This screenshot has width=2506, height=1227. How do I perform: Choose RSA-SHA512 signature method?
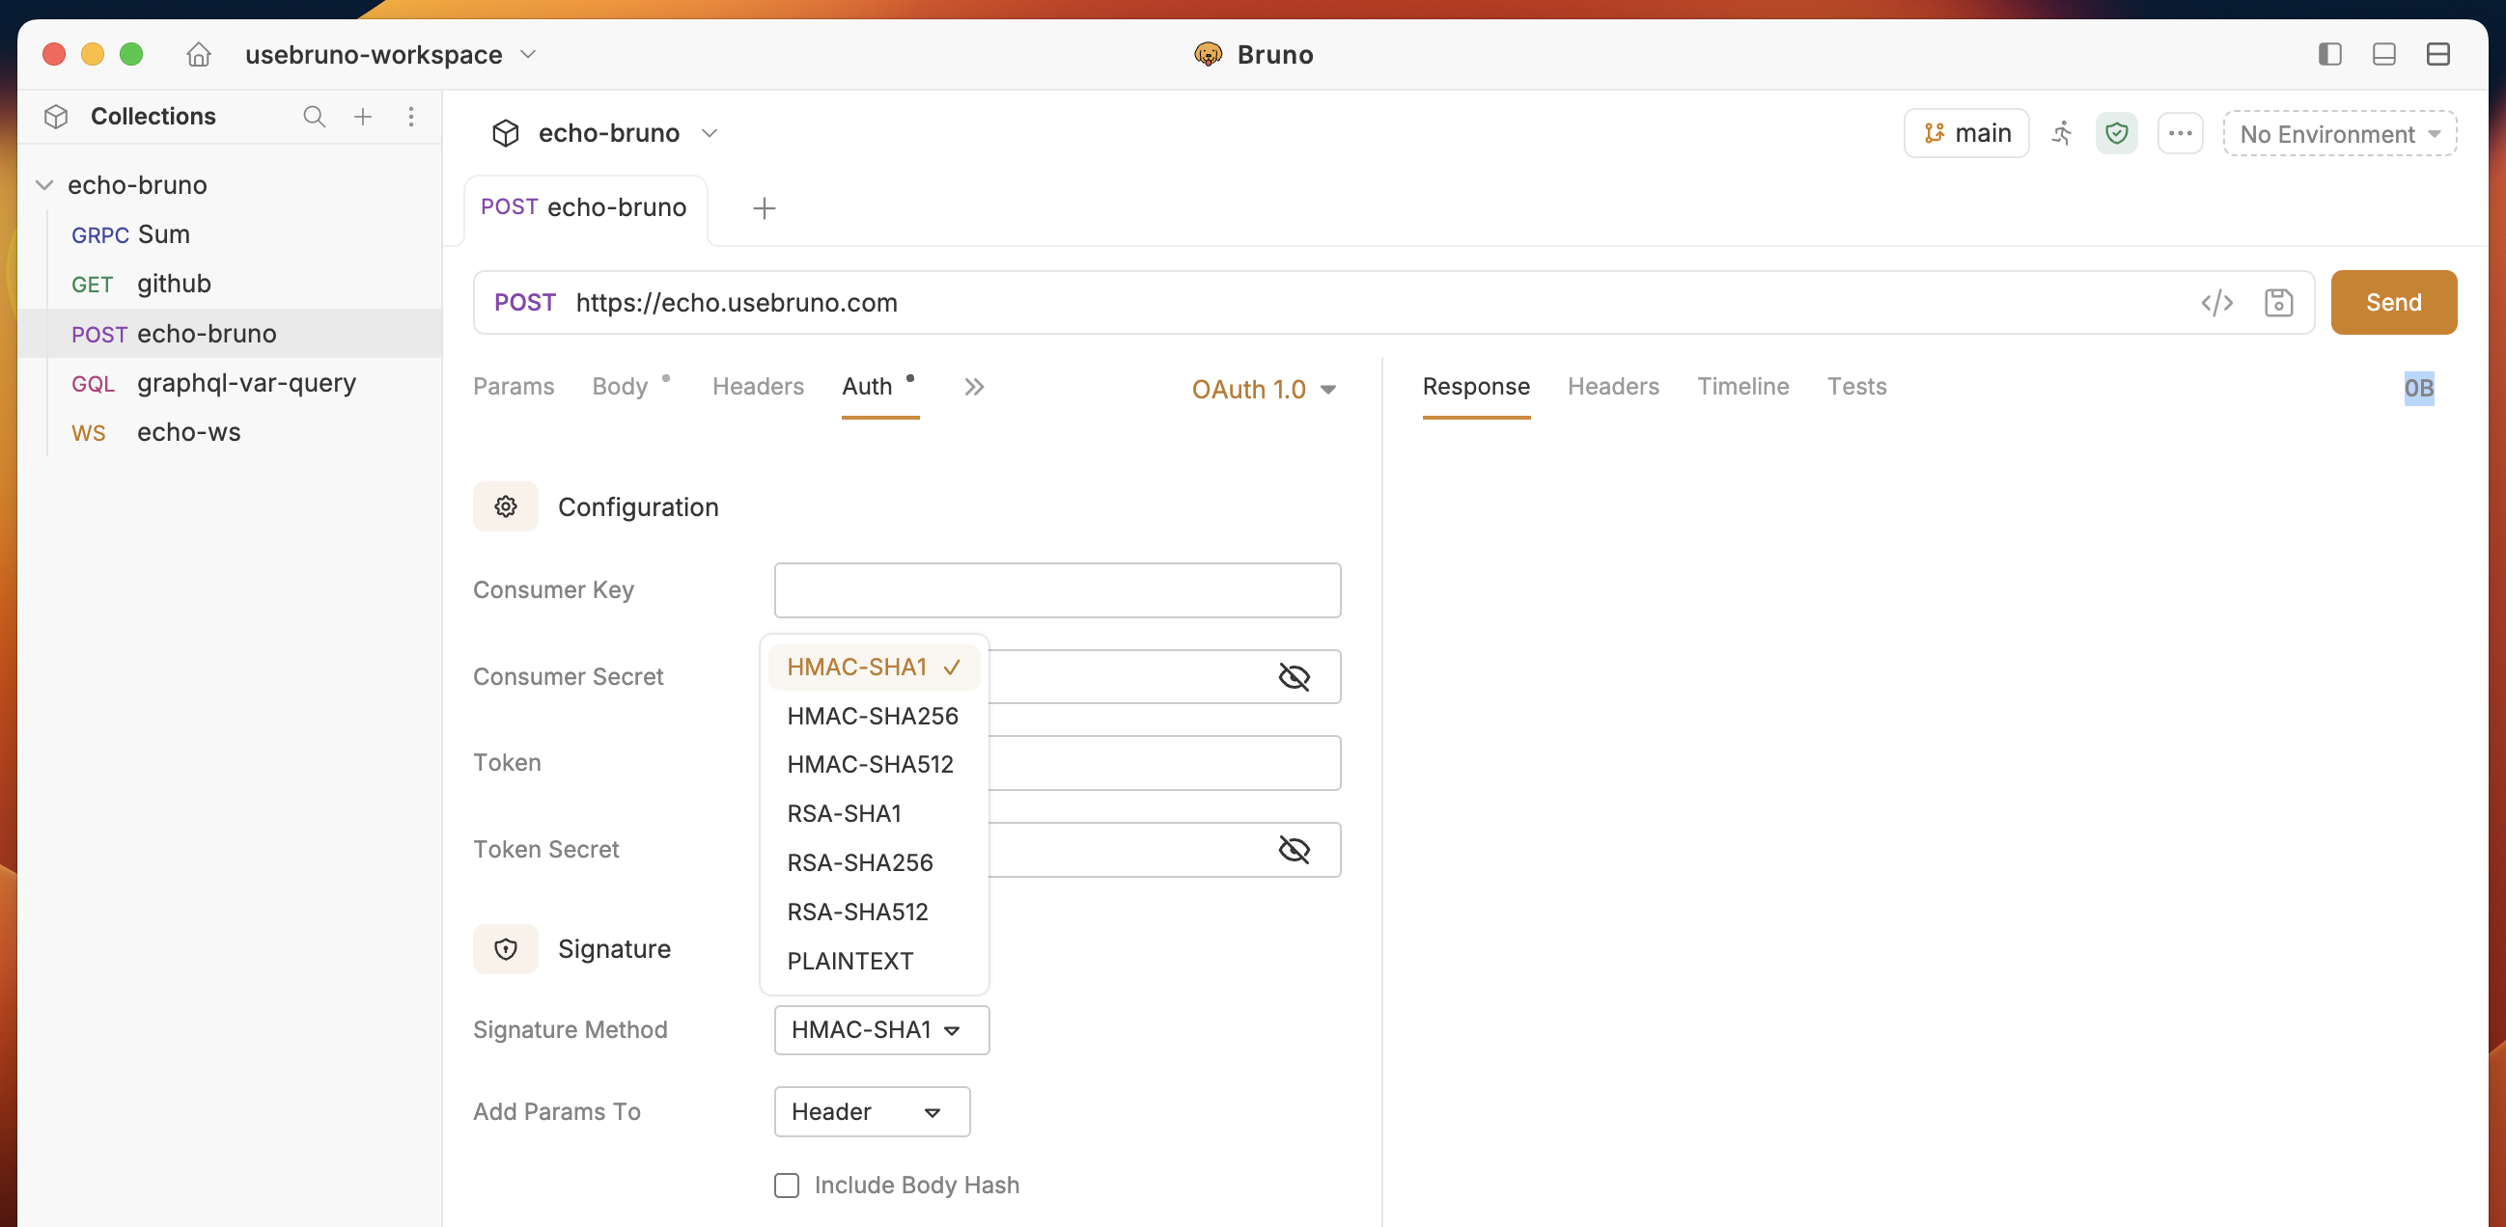tap(874, 912)
